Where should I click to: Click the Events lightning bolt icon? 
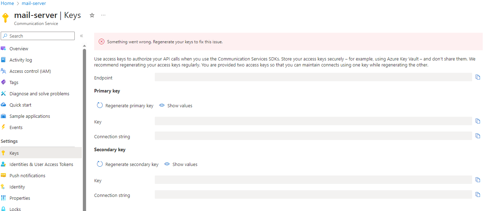point(3,127)
